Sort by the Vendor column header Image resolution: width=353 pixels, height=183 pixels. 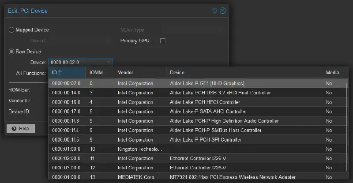point(139,72)
